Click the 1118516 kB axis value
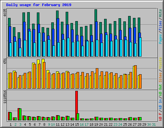 click(5, 97)
